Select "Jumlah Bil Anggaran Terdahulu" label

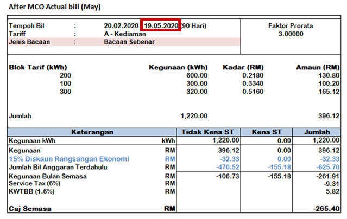coord(58,167)
